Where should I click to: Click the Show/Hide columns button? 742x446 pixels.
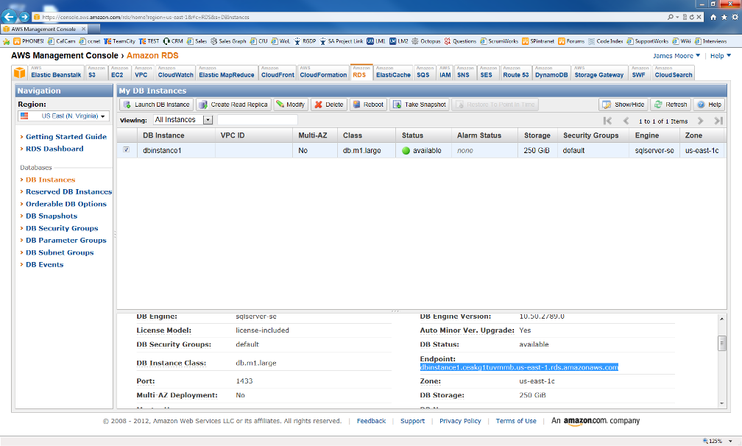click(x=623, y=105)
